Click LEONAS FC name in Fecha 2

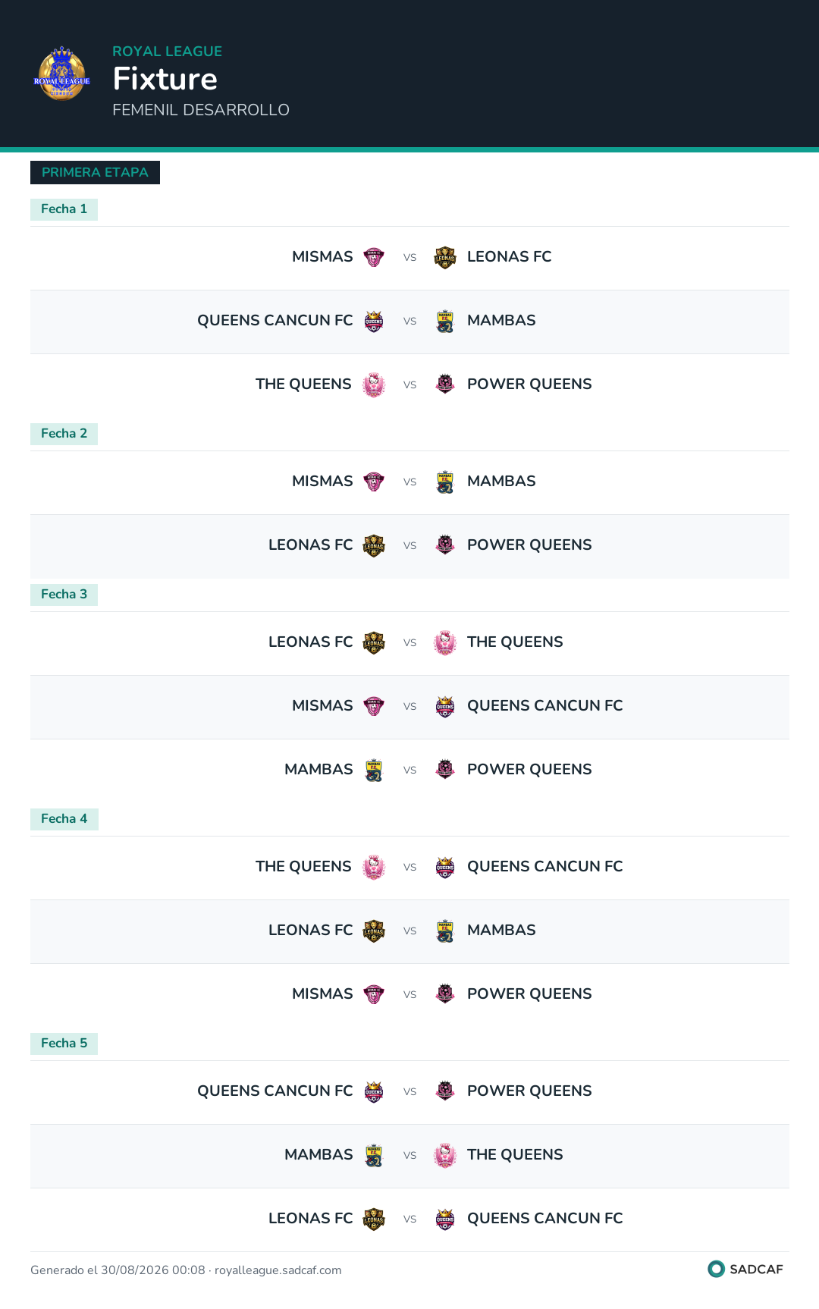click(310, 545)
